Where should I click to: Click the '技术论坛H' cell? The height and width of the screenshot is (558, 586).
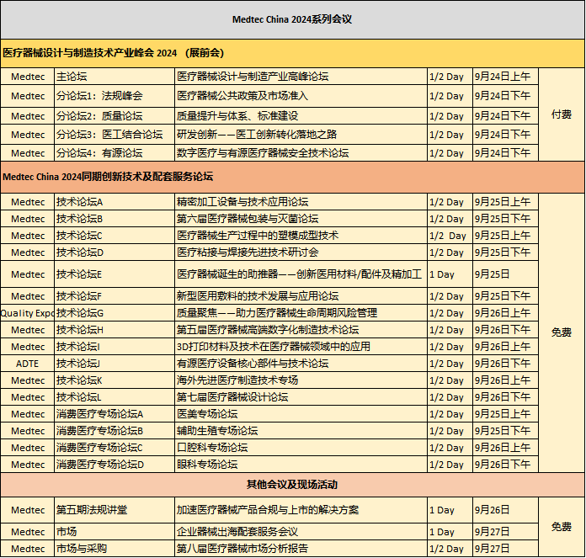click(115, 330)
